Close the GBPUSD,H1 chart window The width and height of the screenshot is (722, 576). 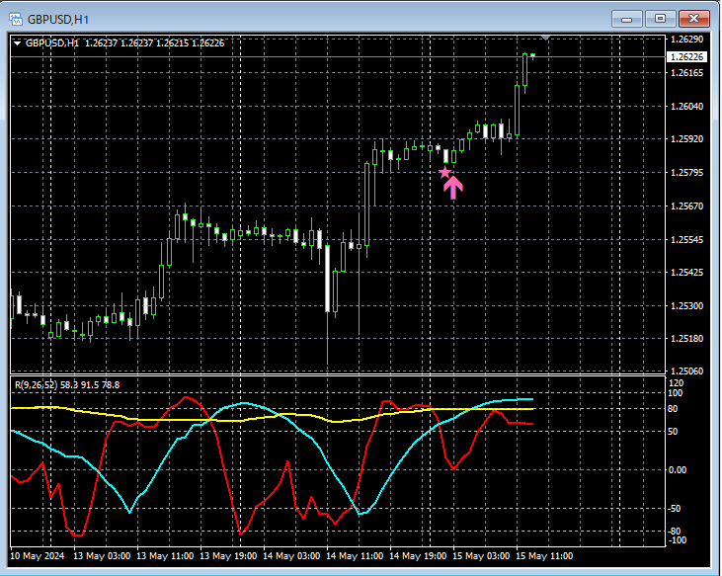[693, 18]
